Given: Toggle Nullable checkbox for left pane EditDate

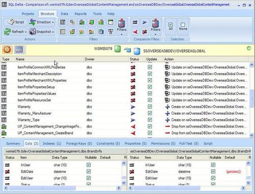Looking at the screenshot, I should coord(89,172).
